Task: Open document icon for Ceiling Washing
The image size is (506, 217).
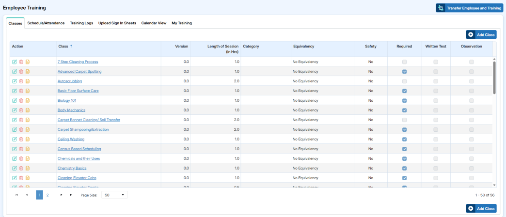Action: pos(28,139)
